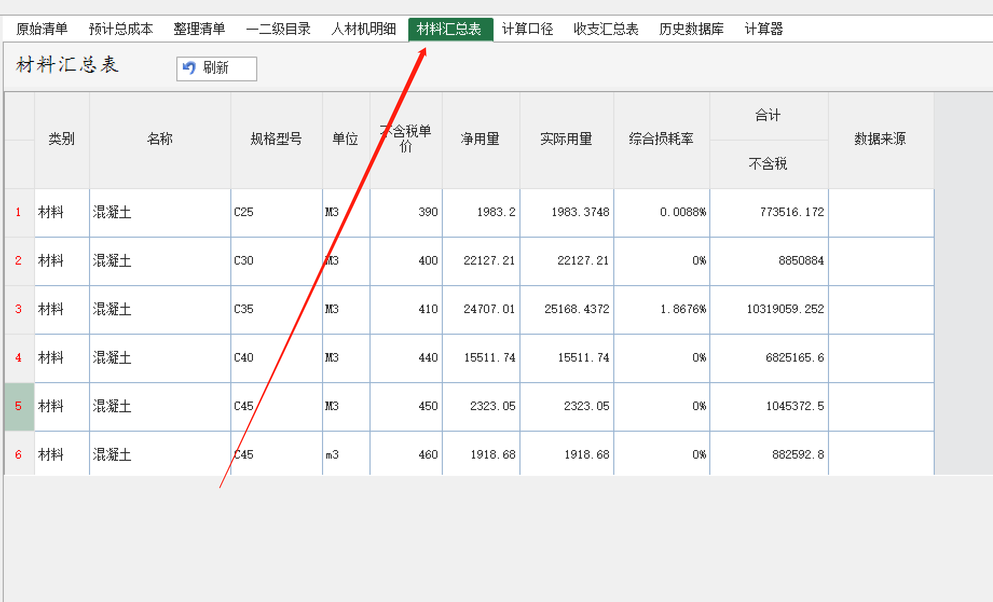The width and height of the screenshot is (993, 602).
Task: Select row 1 via its row number
Action: point(19,212)
